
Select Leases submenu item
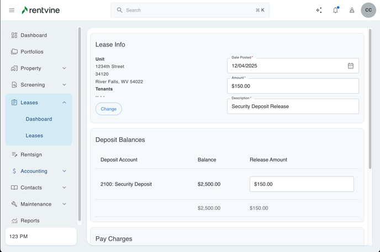point(34,136)
